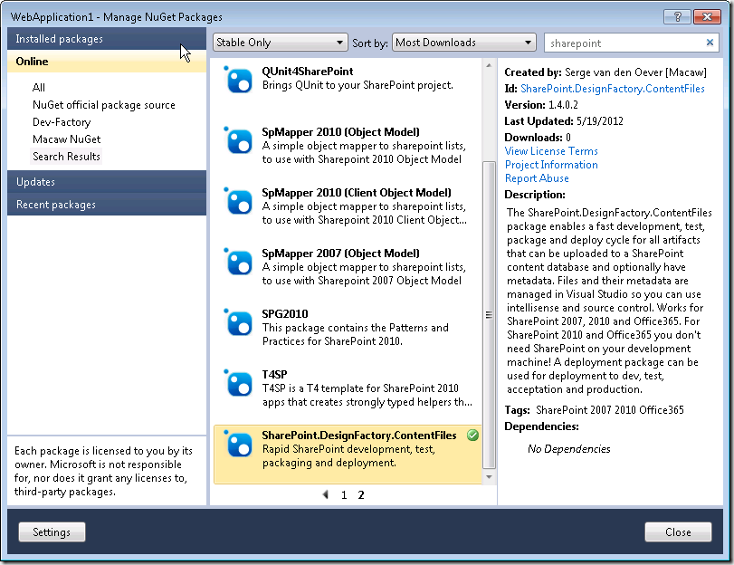734x565 pixels.
Task: Open the Project Information link
Action: click(x=551, y=165)
